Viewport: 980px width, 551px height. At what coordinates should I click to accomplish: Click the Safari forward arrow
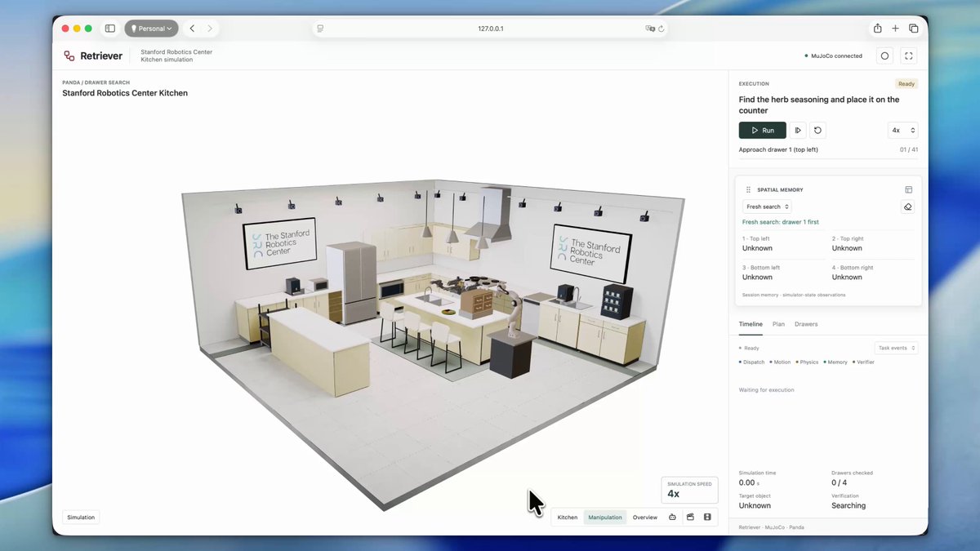[x=210, y=29]
